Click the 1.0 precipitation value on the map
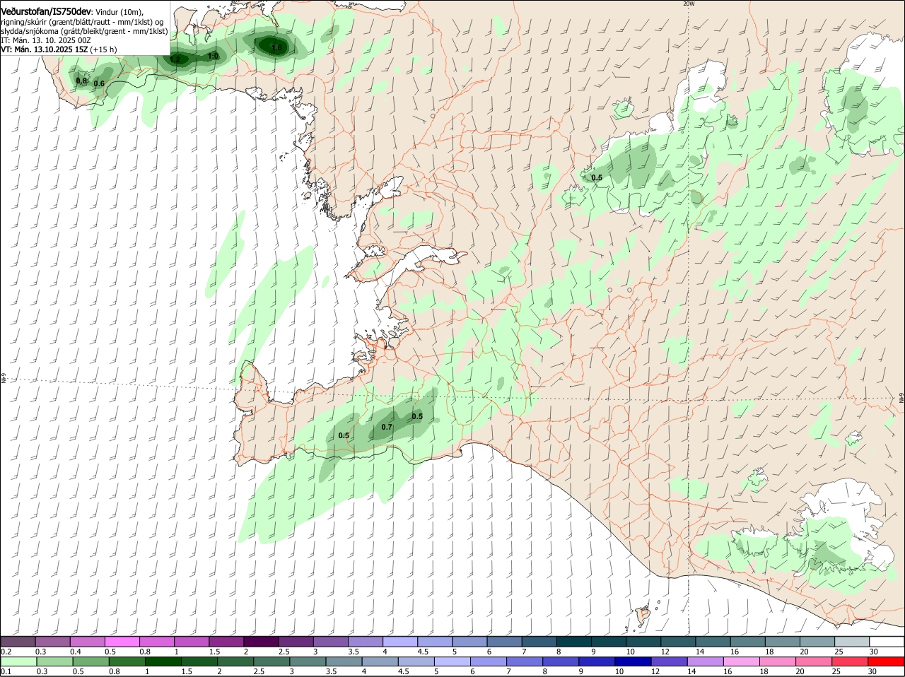Screen dimensions: 905x677 pos(213,56)
